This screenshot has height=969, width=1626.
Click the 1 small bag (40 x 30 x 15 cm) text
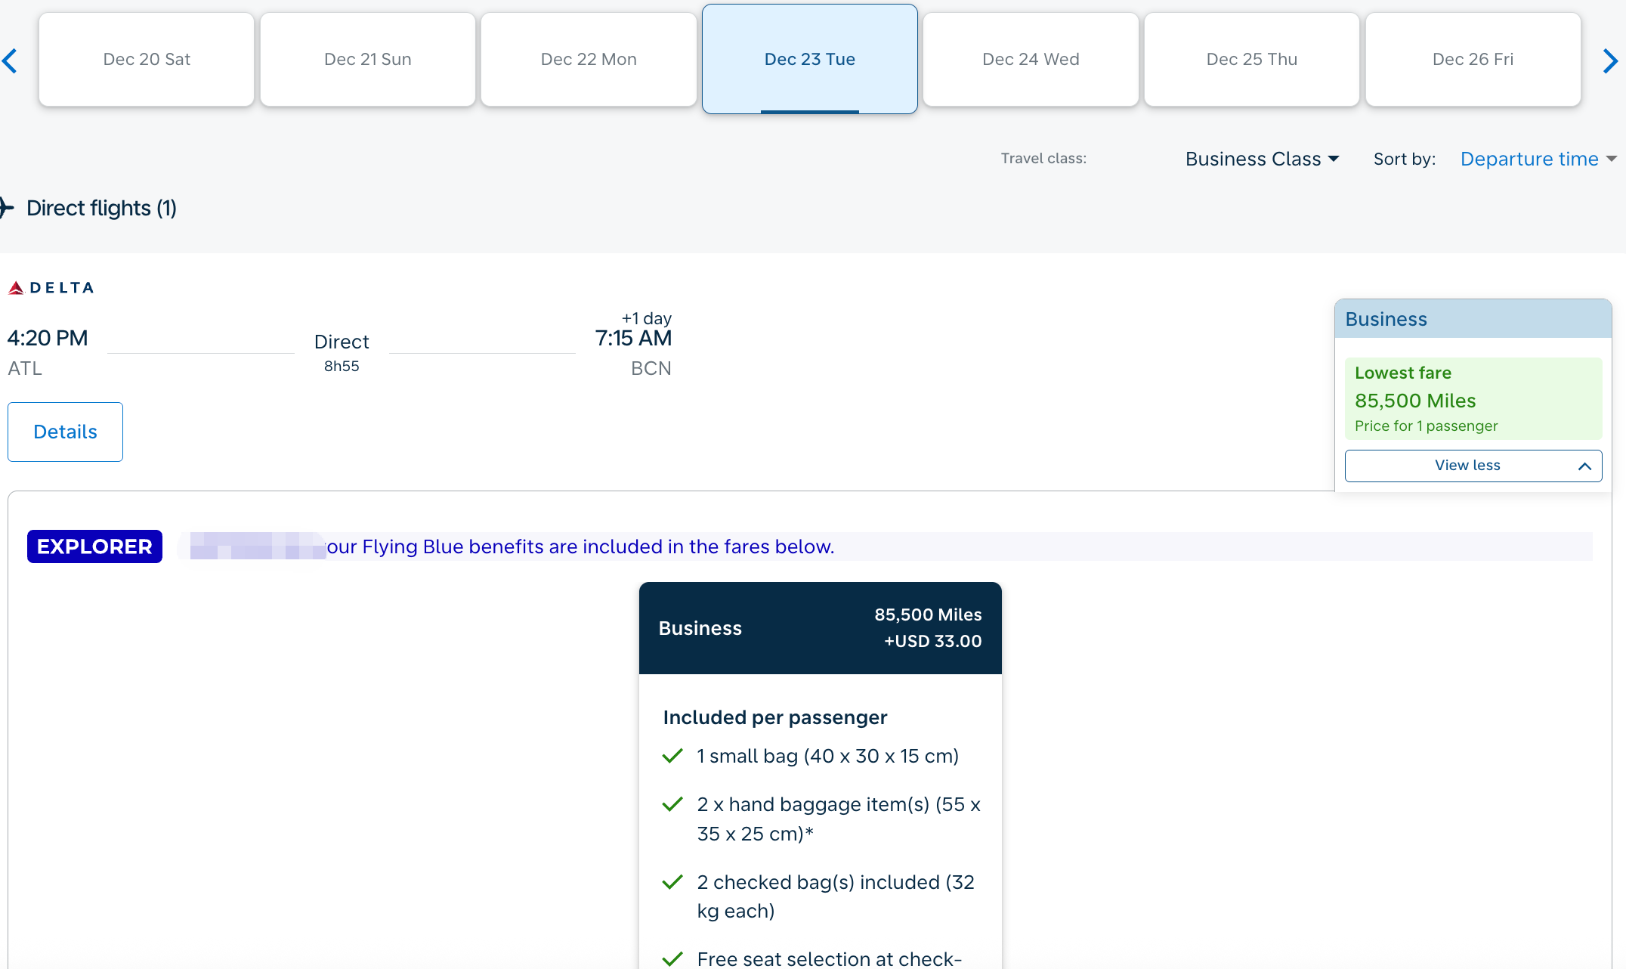point(828,756)
